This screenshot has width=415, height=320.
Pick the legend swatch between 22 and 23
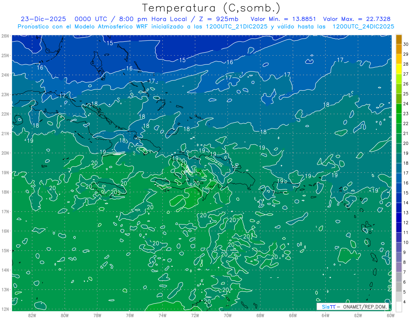(399, 118)
